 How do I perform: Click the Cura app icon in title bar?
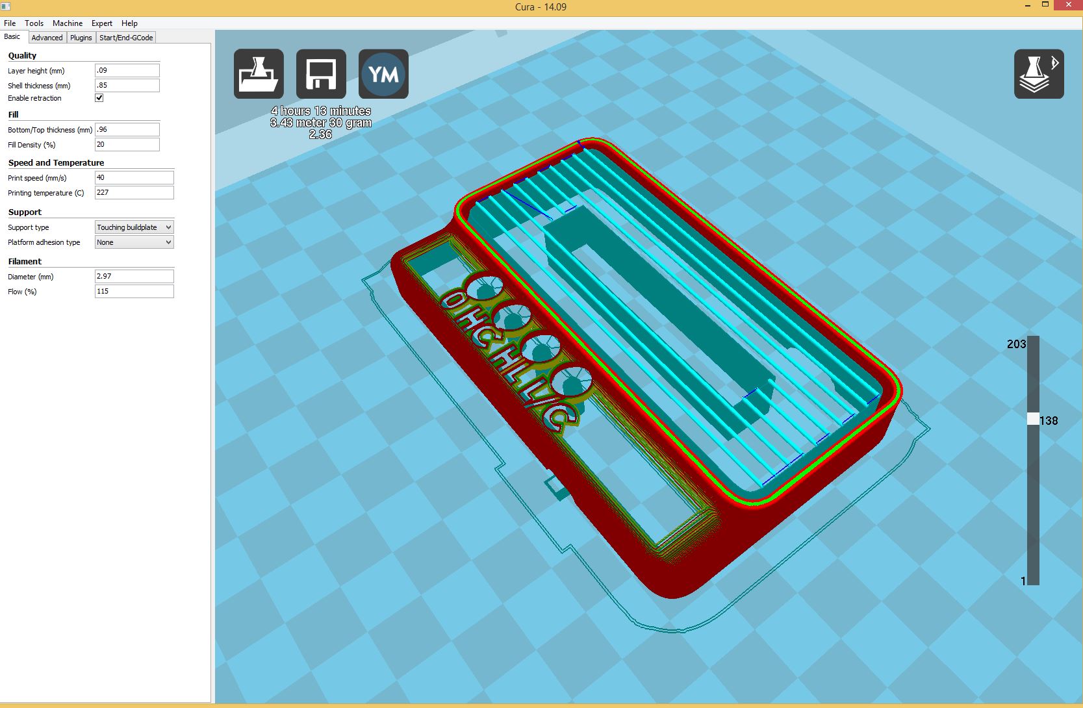[x=6, y=6]
